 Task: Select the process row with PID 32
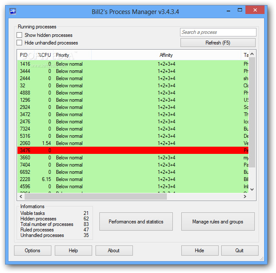click(133, 86)
